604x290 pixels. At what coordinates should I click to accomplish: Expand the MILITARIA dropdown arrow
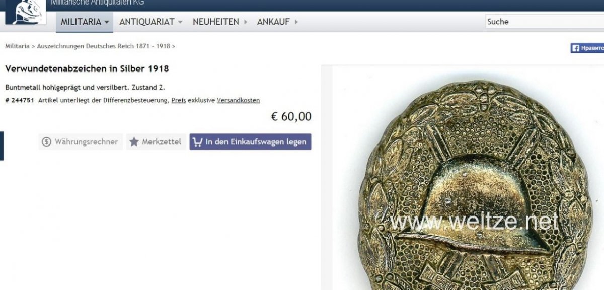click(107, 22)
